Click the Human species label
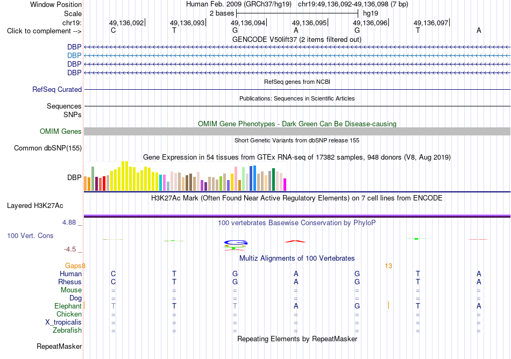The height and width of the screenshot is (359, 511). [x=70, y=274]
